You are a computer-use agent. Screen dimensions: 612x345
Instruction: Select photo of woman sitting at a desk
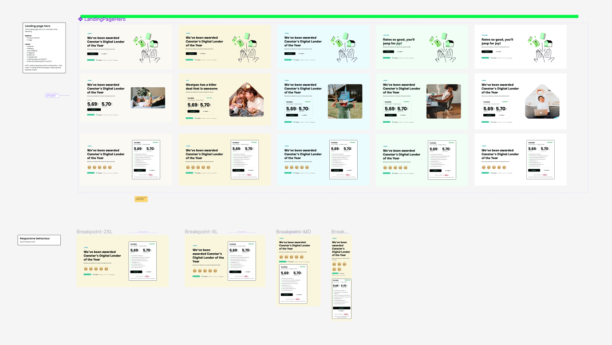(443, 101)
